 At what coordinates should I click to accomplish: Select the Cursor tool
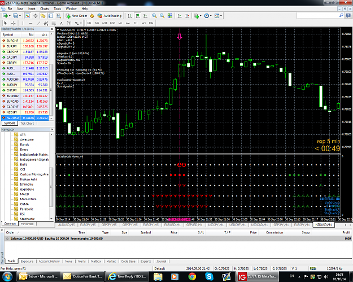[6, 23]
